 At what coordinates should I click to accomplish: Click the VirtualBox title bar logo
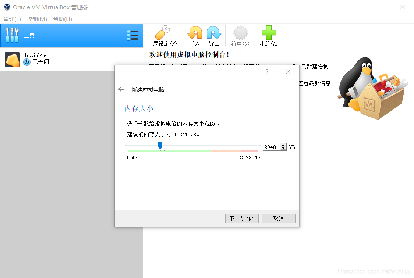pos(7,7)
